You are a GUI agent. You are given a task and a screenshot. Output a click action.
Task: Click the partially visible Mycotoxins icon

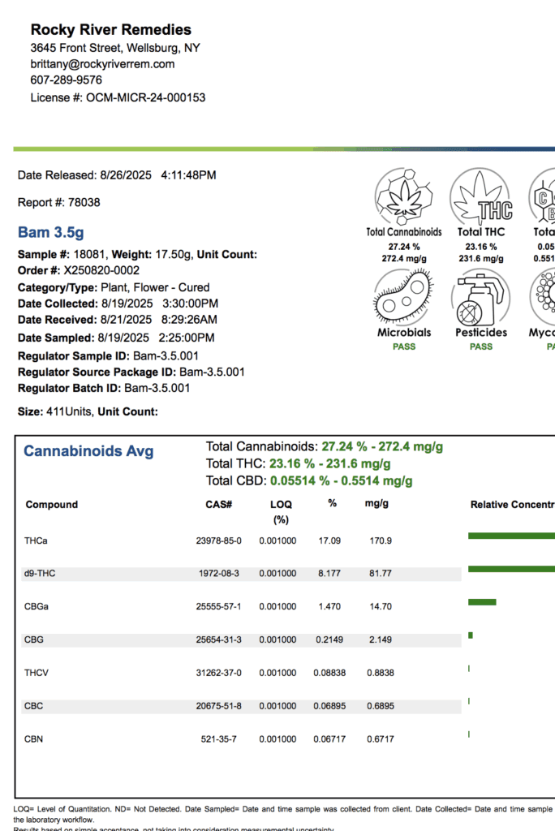(x=544, y=296)
